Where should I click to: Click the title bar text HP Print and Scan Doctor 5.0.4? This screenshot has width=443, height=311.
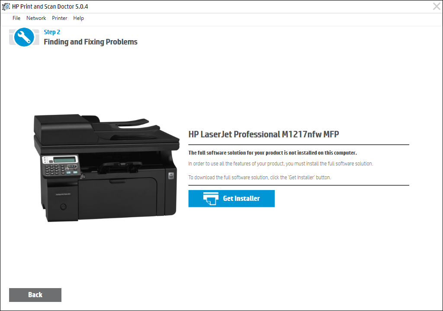tap(50, 6)
